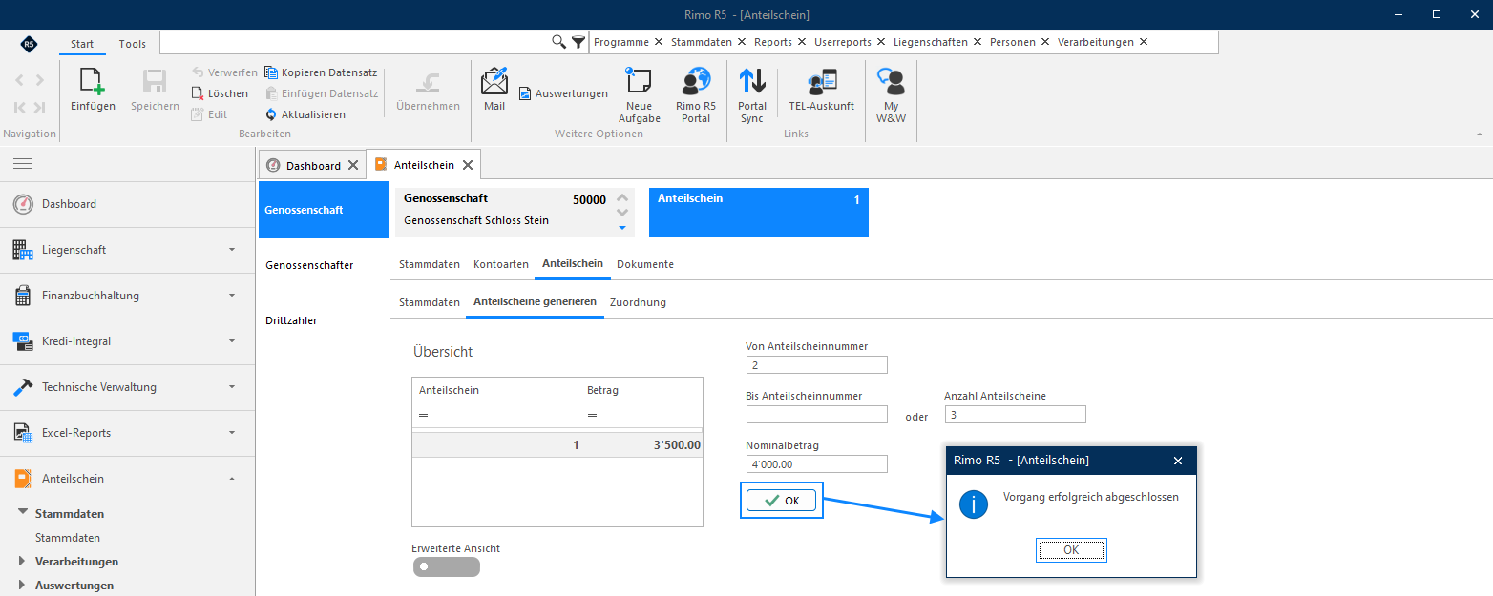This screenshot has height=596, width=1493.
Task: Click Verwerfen in the ribbon
Action: coord(223,72)
